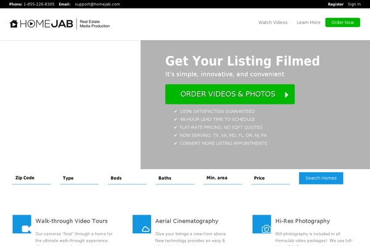Click the cloud icon for Aerial Cinematography
370x246 pixels.
pos(142,224)
